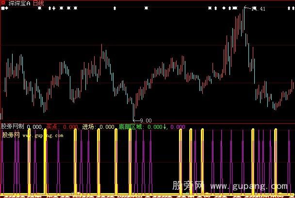Click the 进场 indicator label
The height and width of the screenshot is (198, 295).
click(x=88, y=127)
